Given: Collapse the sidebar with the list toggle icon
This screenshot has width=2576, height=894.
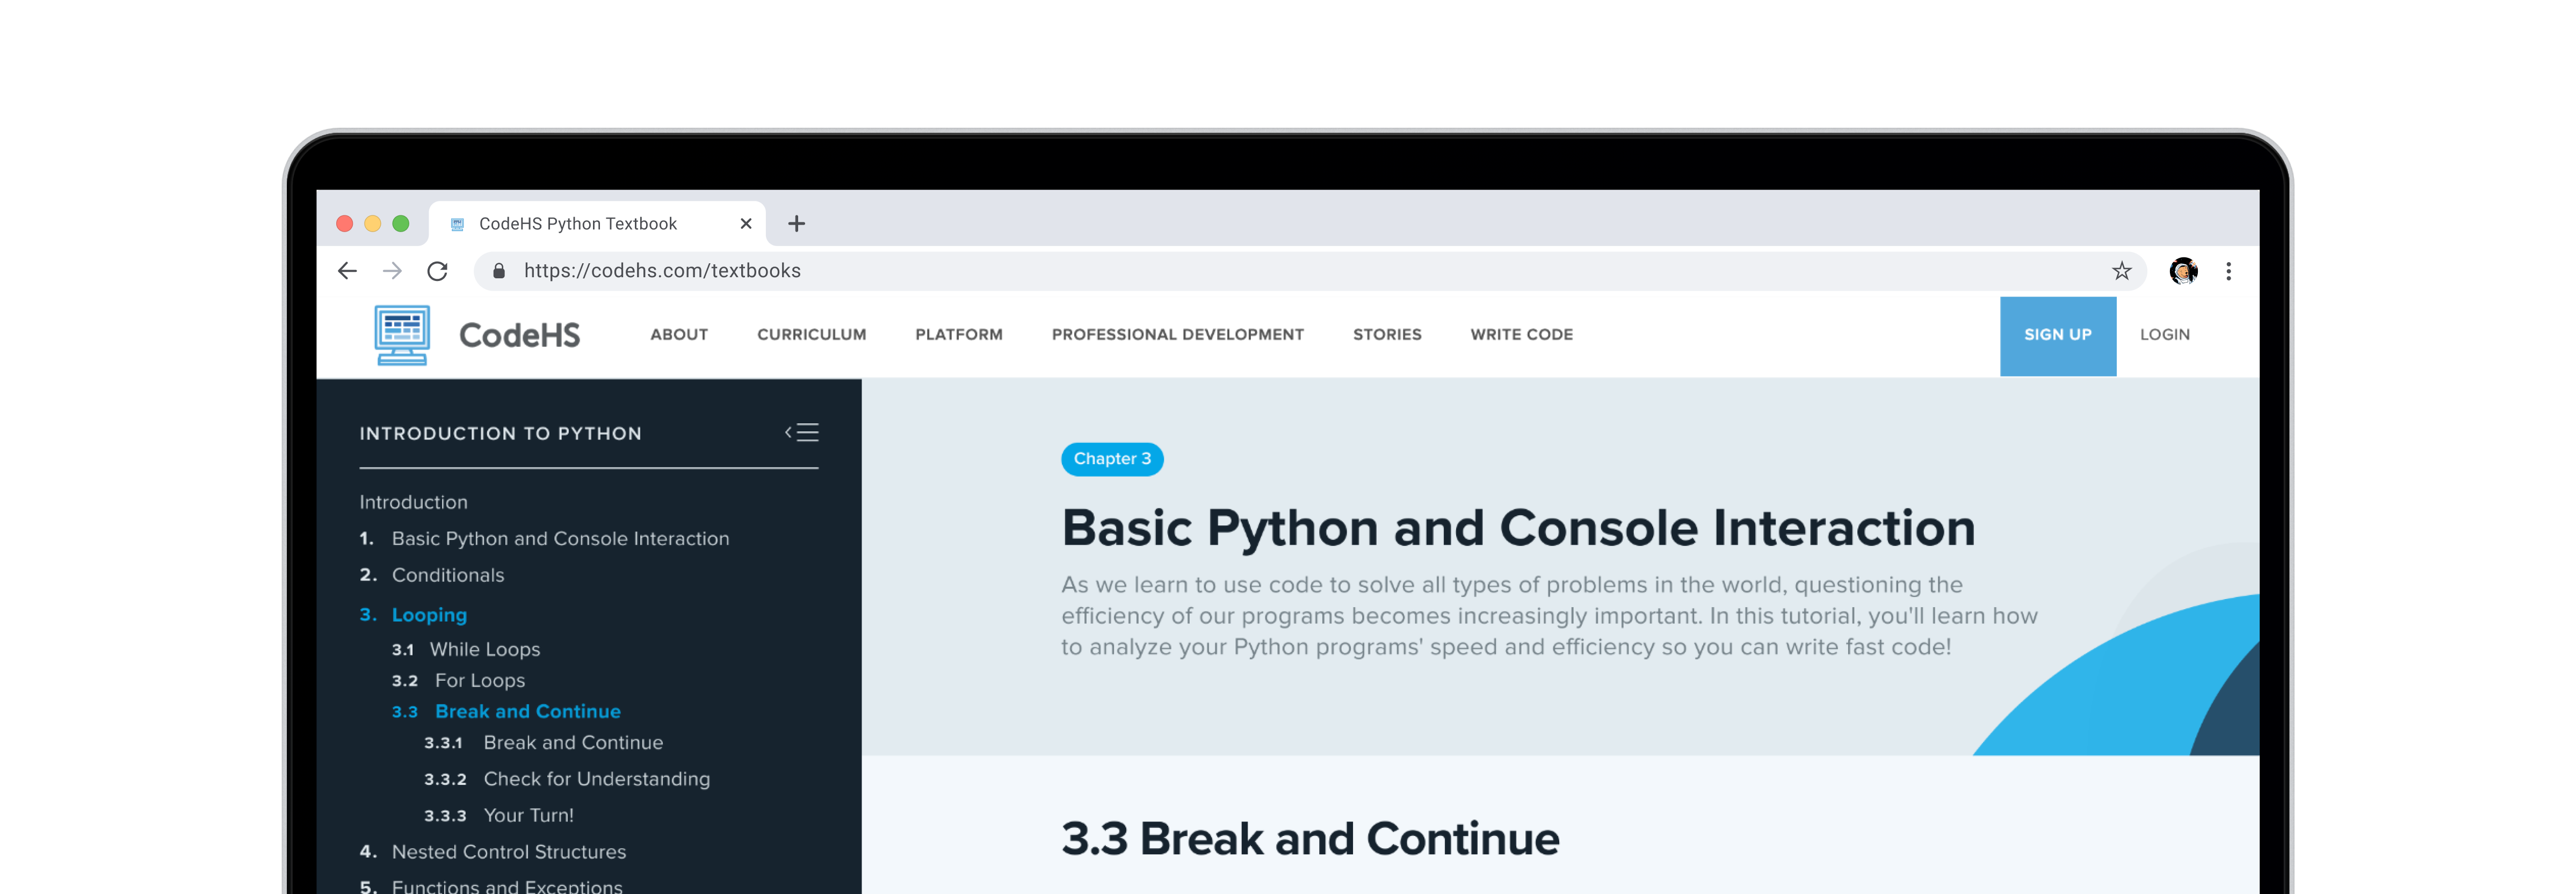Looking at the screenshot, I should pyautogui.click(x=802, y=432).
